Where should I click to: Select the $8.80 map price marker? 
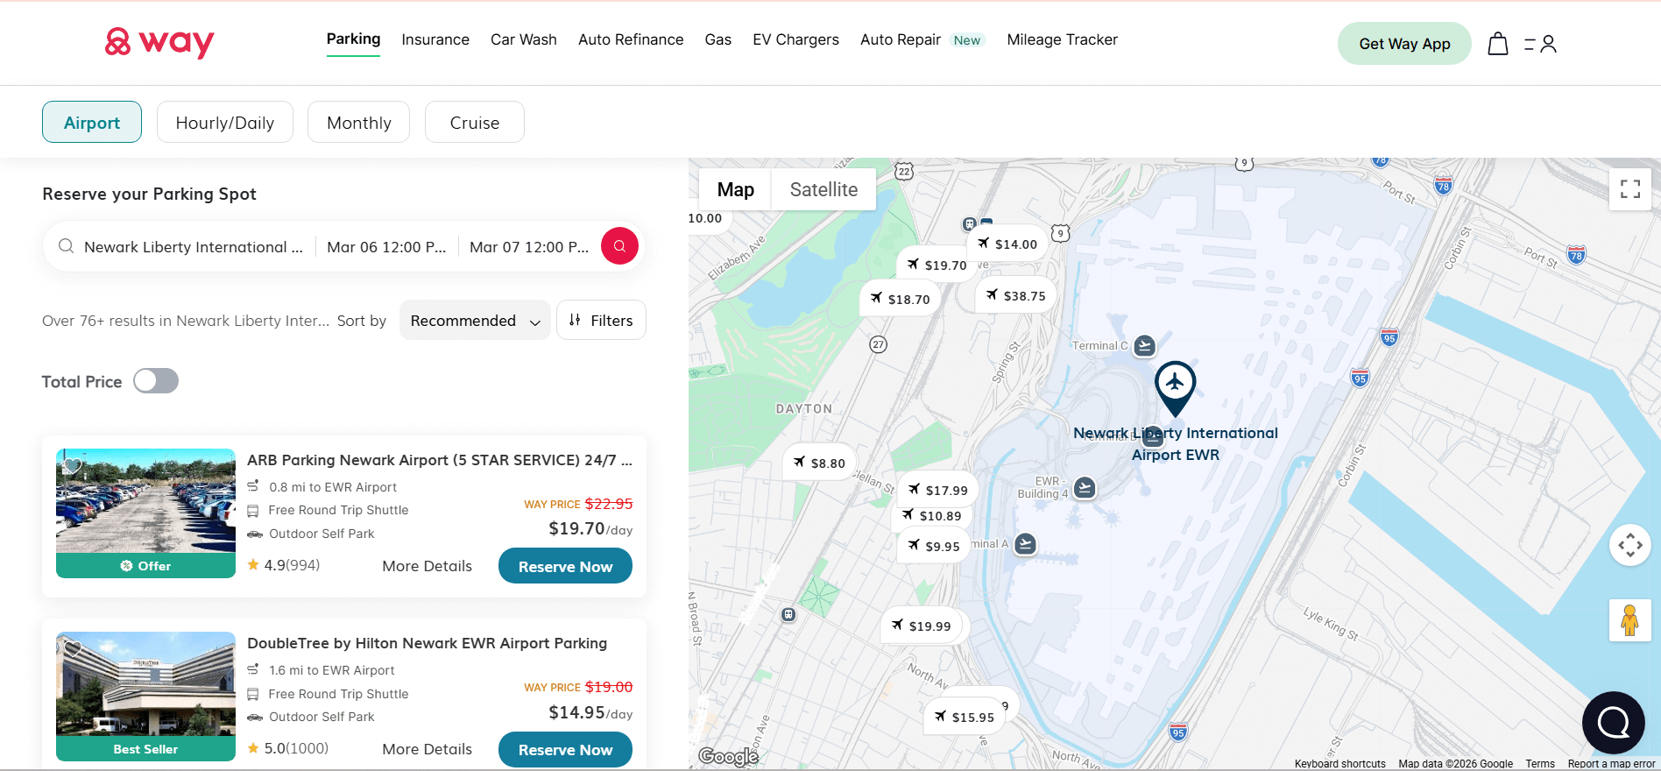click(x=819, y=463)
